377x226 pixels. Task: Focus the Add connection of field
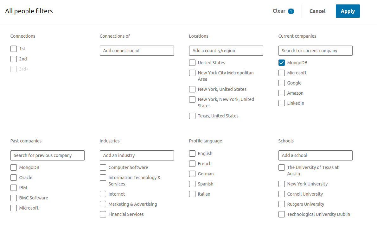(x=137, y=51)
